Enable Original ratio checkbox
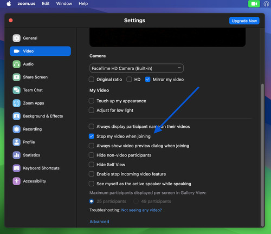 click(92, 79)
